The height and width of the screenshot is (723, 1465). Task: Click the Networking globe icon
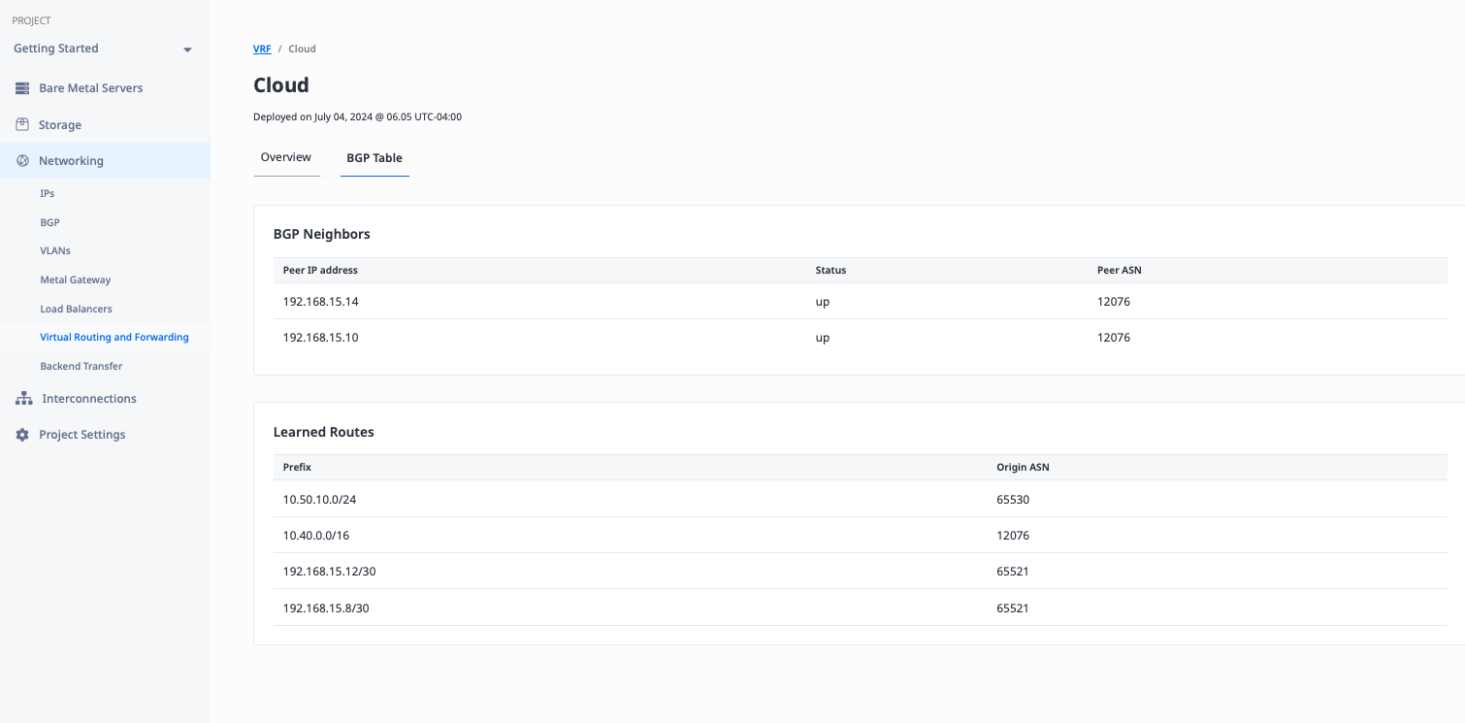(x=22, y=161)
